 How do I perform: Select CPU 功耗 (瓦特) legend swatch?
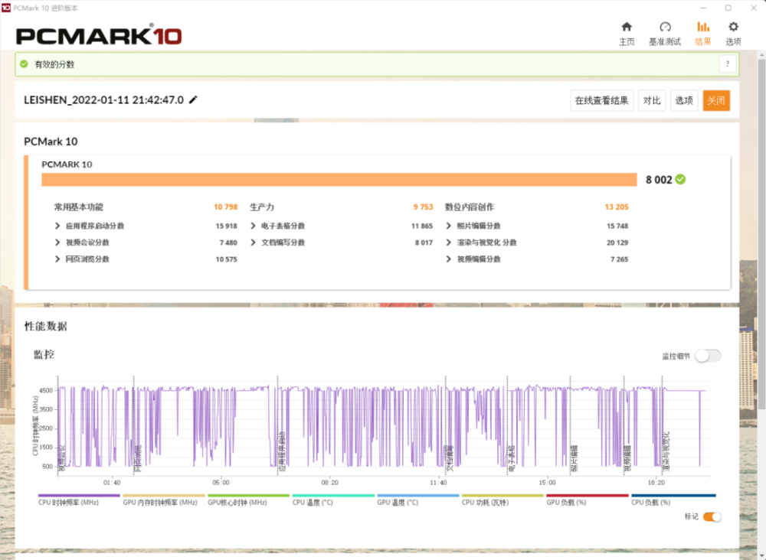(502, 496)
